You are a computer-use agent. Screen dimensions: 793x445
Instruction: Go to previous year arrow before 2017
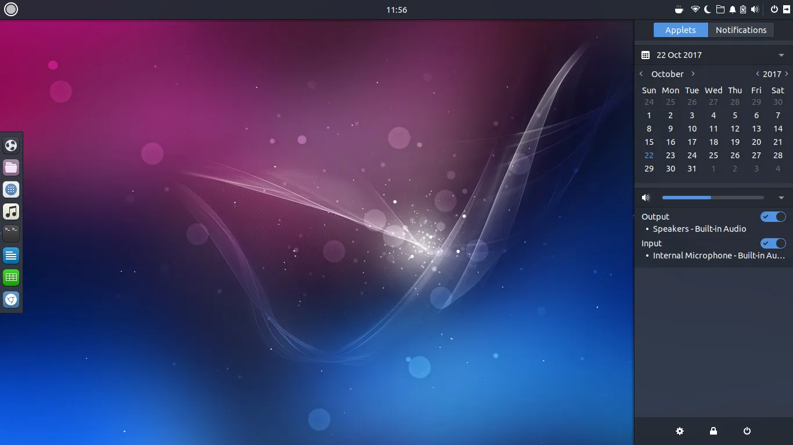757,74
